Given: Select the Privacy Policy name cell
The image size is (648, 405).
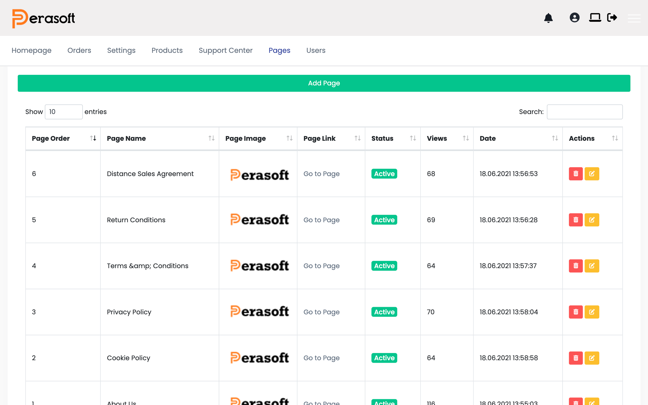Looking at the screenshot, I should (x=160, y=312).
